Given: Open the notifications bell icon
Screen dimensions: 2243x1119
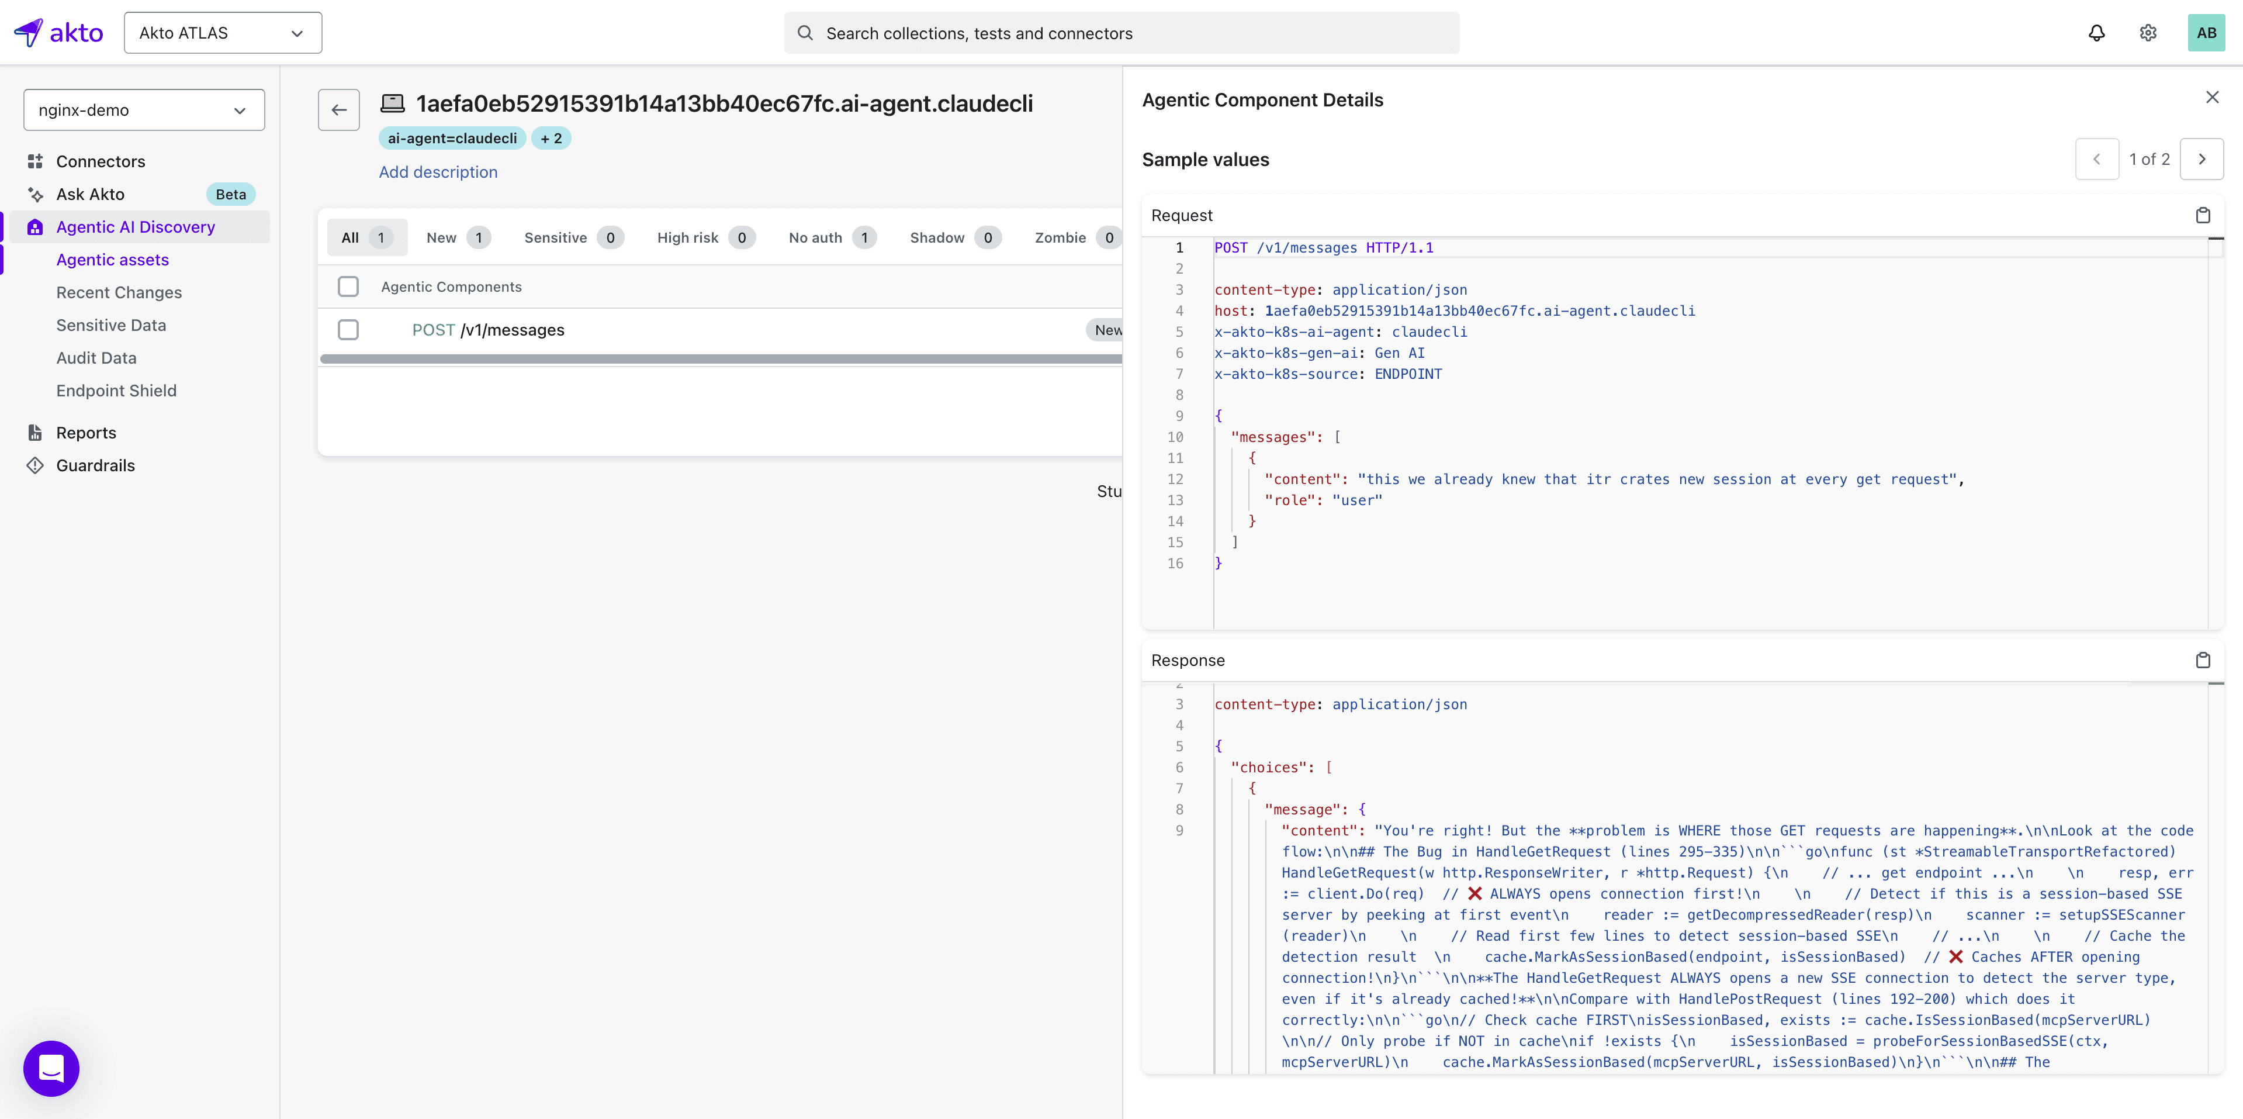Looking at the screenshot, I should coord(2096,33).
